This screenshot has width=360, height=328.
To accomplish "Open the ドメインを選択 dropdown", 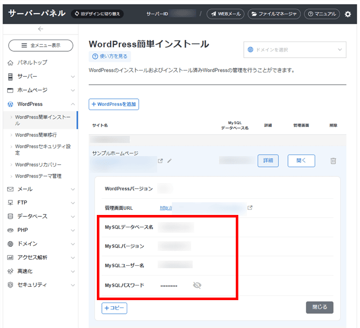I will coord(295,50).
